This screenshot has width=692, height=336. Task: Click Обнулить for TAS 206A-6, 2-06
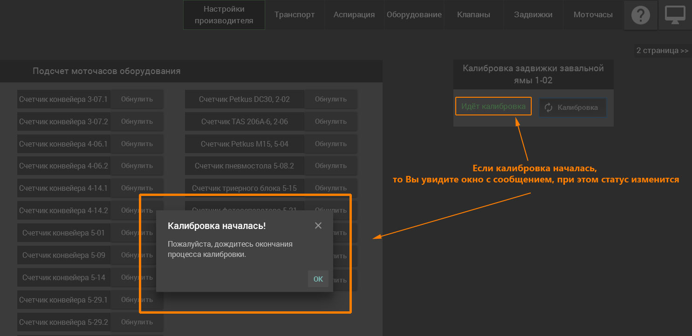[x=330, y=121]
